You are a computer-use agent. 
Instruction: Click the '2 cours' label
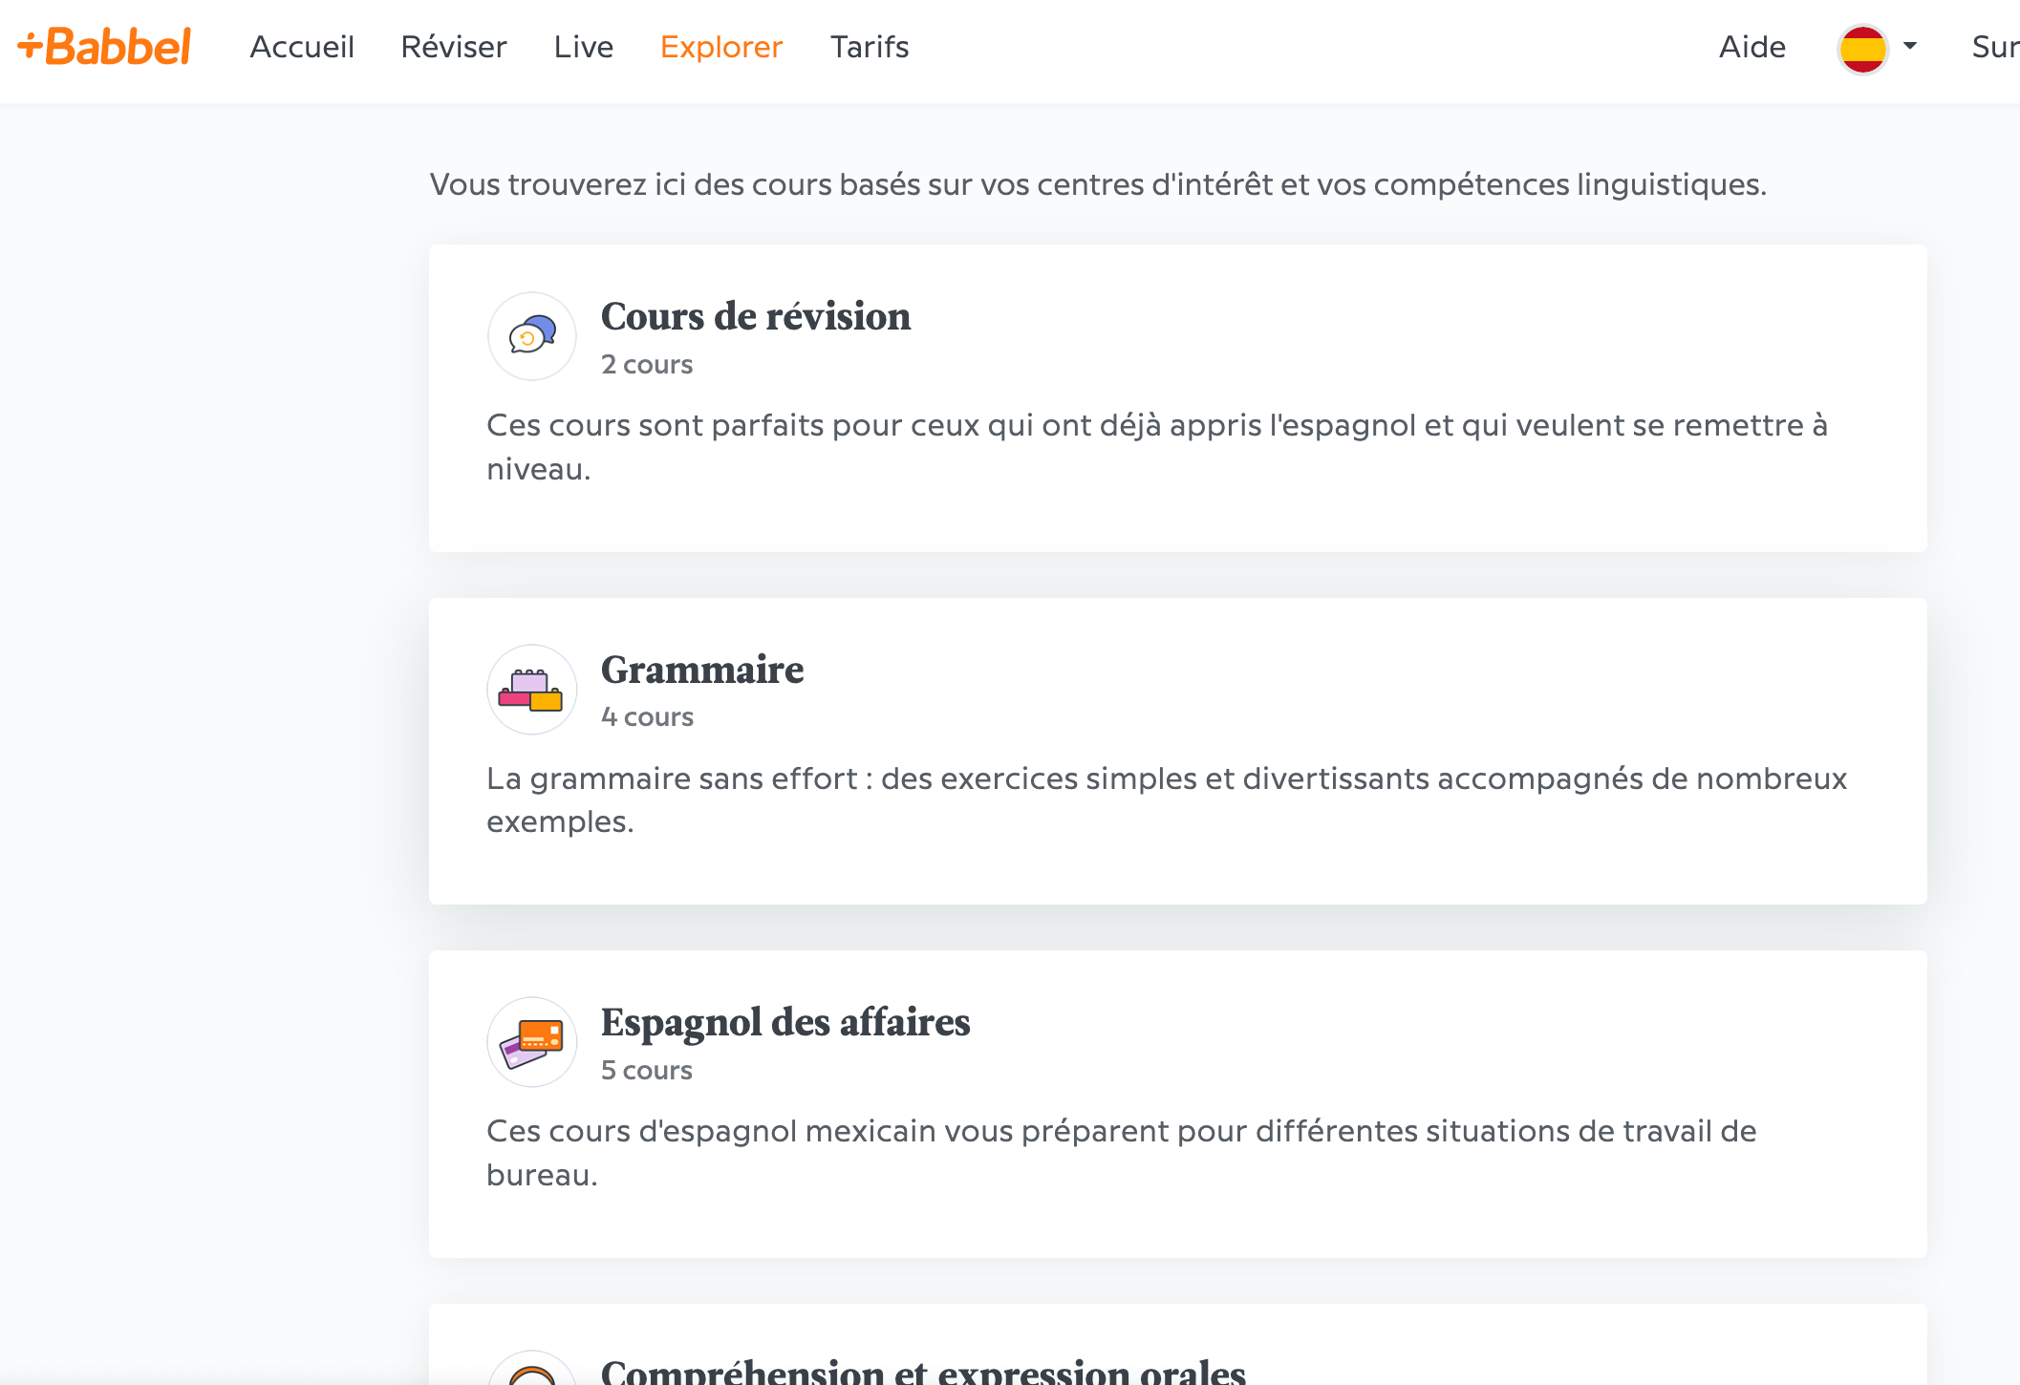(x=647, y=365)
